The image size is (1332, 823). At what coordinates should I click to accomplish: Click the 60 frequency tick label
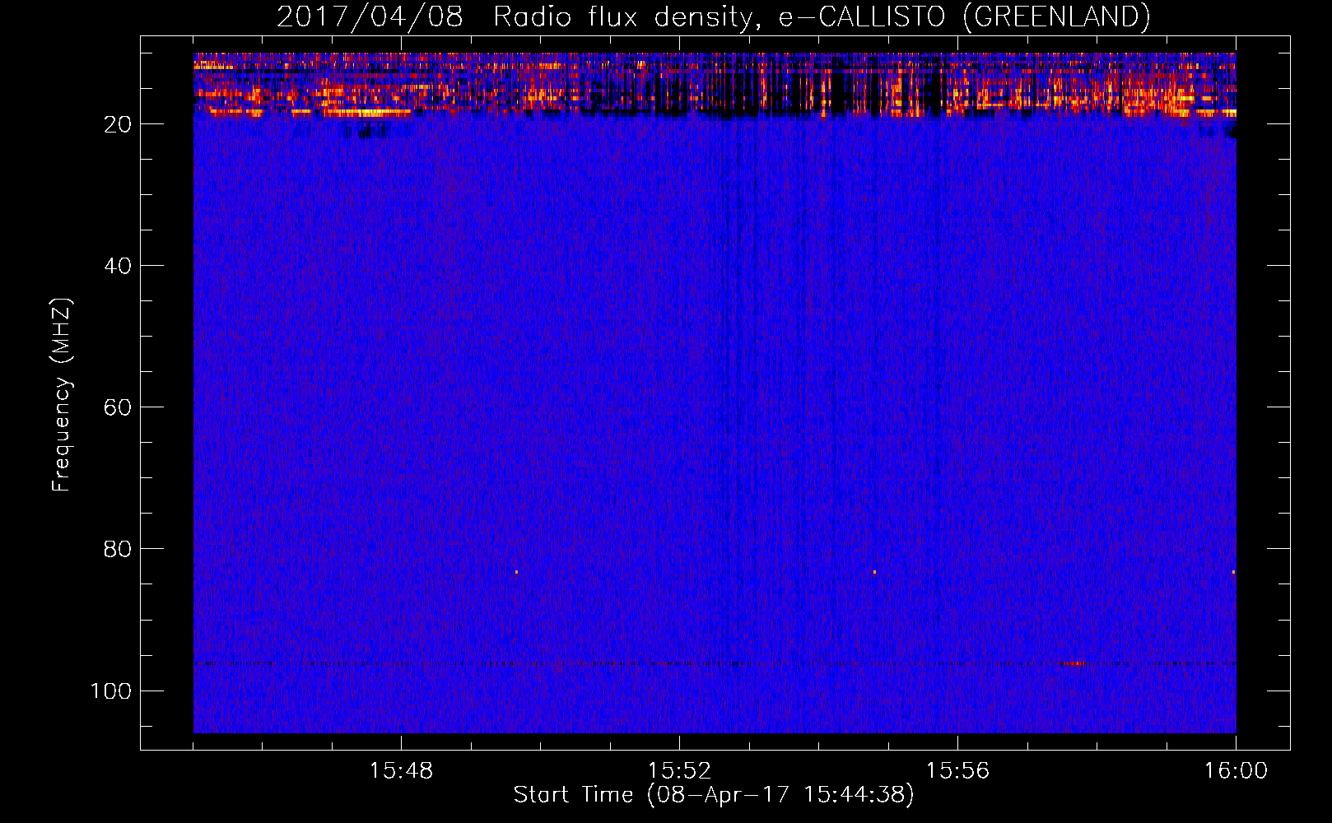(x=118, y=407)
